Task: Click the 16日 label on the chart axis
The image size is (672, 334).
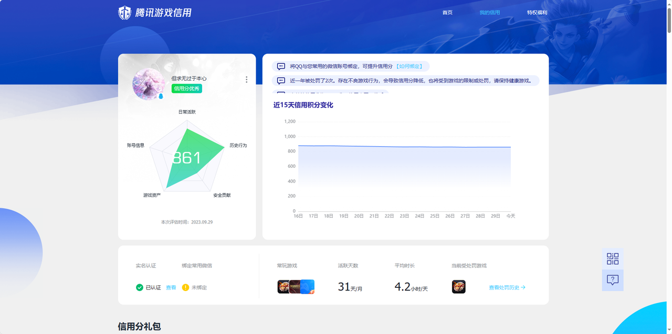Action: (298, 216)
